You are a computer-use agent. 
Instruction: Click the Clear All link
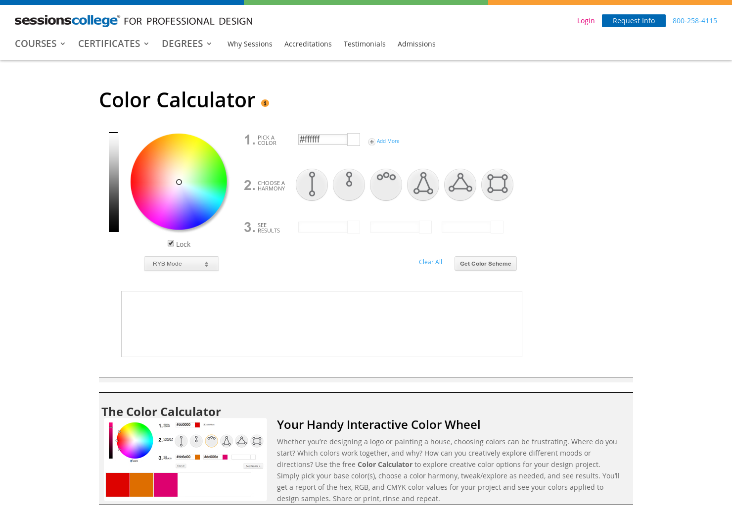(430, 262)
